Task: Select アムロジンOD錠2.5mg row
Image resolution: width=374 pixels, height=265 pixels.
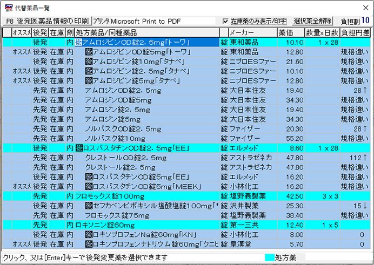Action: point(186,91)
